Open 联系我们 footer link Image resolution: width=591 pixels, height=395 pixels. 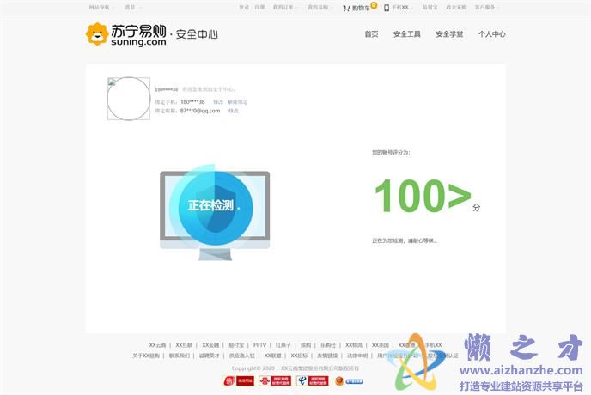(x=180, y=355)
